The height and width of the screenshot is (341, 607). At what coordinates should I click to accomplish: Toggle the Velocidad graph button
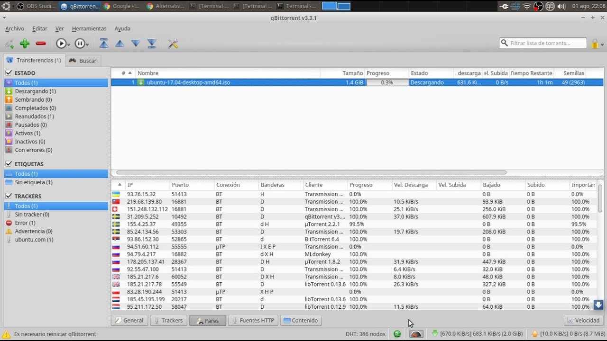583,321
